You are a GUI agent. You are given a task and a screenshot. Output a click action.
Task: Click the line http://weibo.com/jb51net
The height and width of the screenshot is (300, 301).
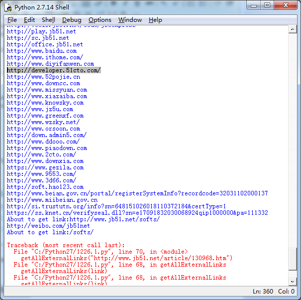(48, 226)
